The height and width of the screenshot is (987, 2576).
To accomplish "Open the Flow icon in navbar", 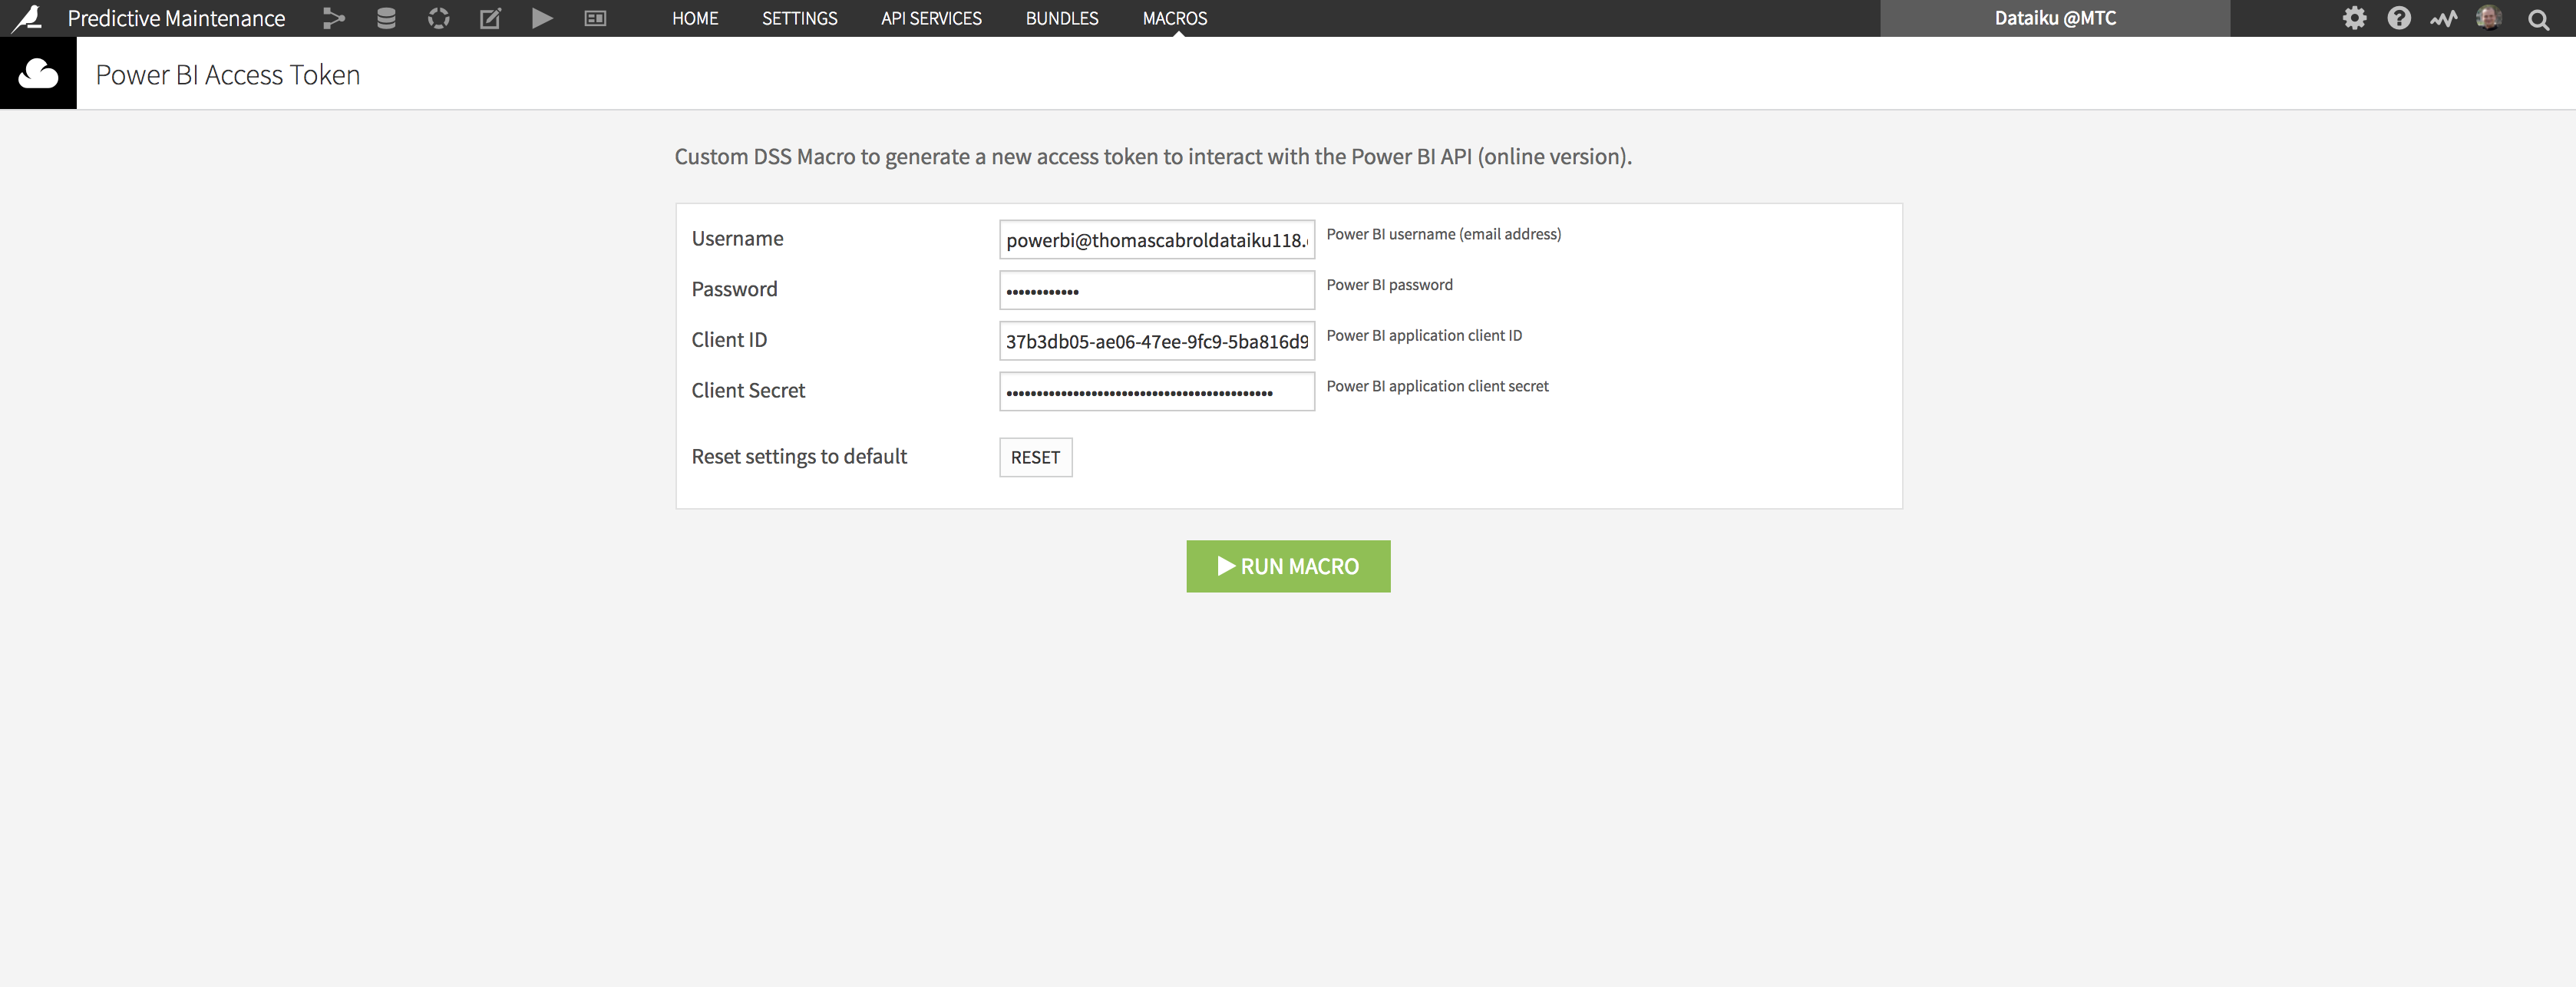I will 334,18.
